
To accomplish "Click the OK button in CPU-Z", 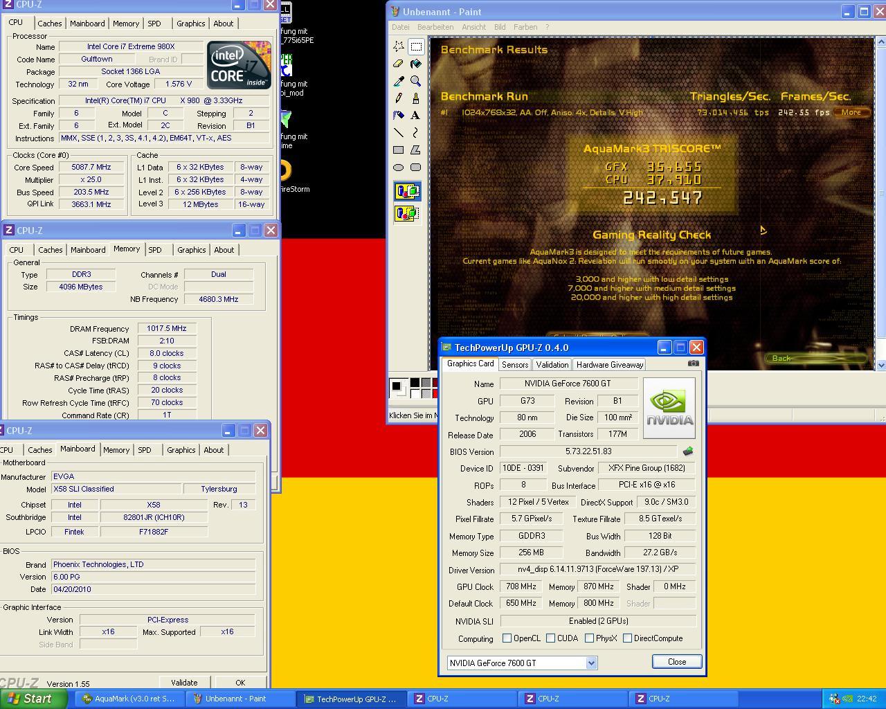I will [x=240, y=683].
